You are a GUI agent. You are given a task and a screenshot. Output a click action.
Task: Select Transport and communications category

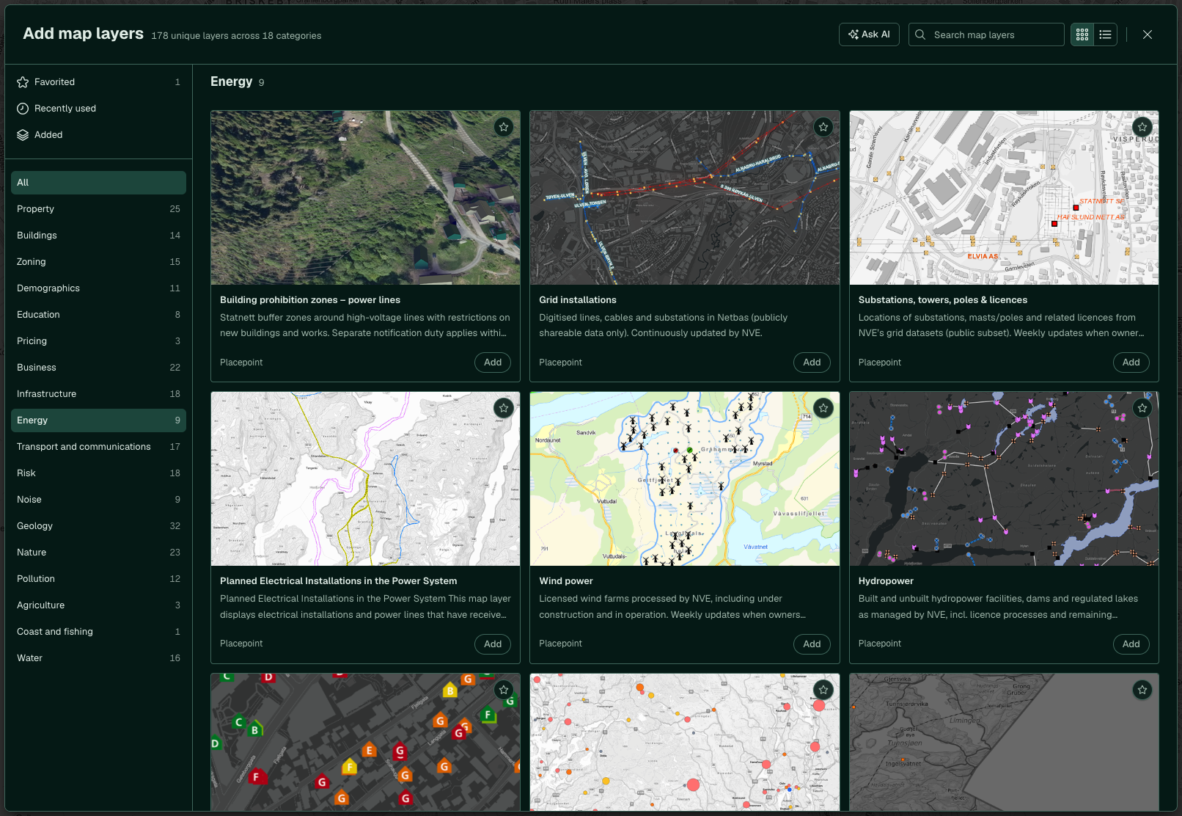[x=98, y=447]
